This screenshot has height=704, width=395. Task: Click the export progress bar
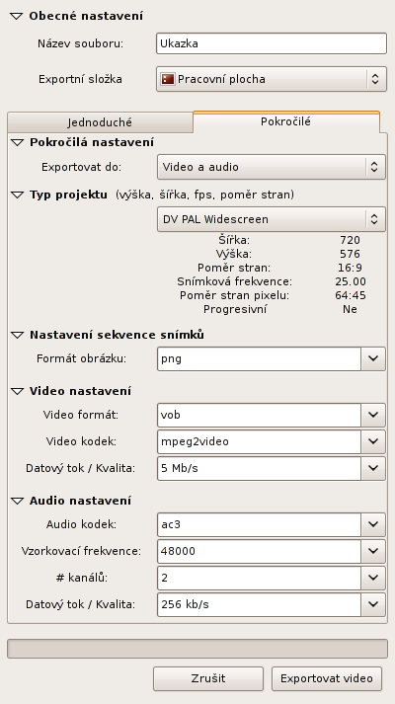pyautogui.click(x=197, y=649)
